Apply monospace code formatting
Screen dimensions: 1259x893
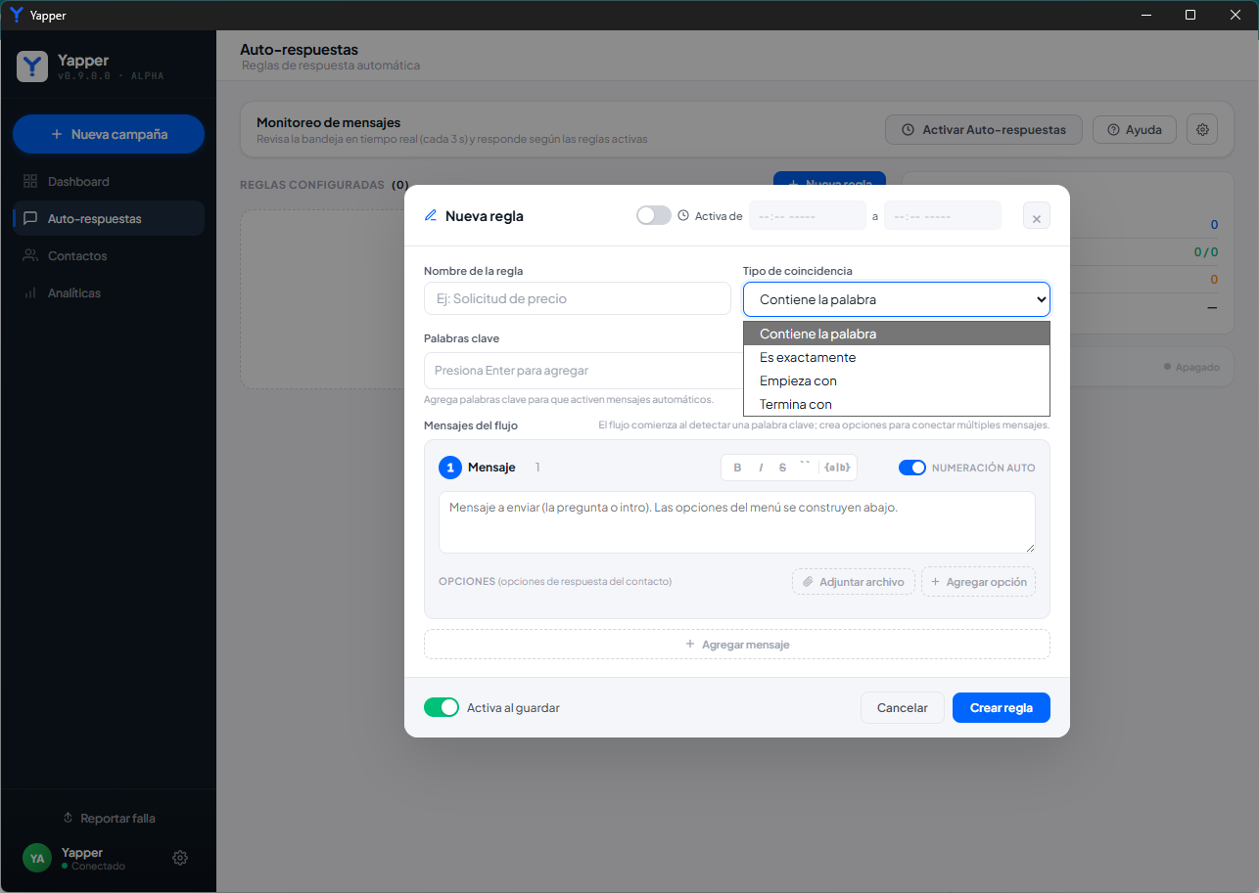[805, 468]
